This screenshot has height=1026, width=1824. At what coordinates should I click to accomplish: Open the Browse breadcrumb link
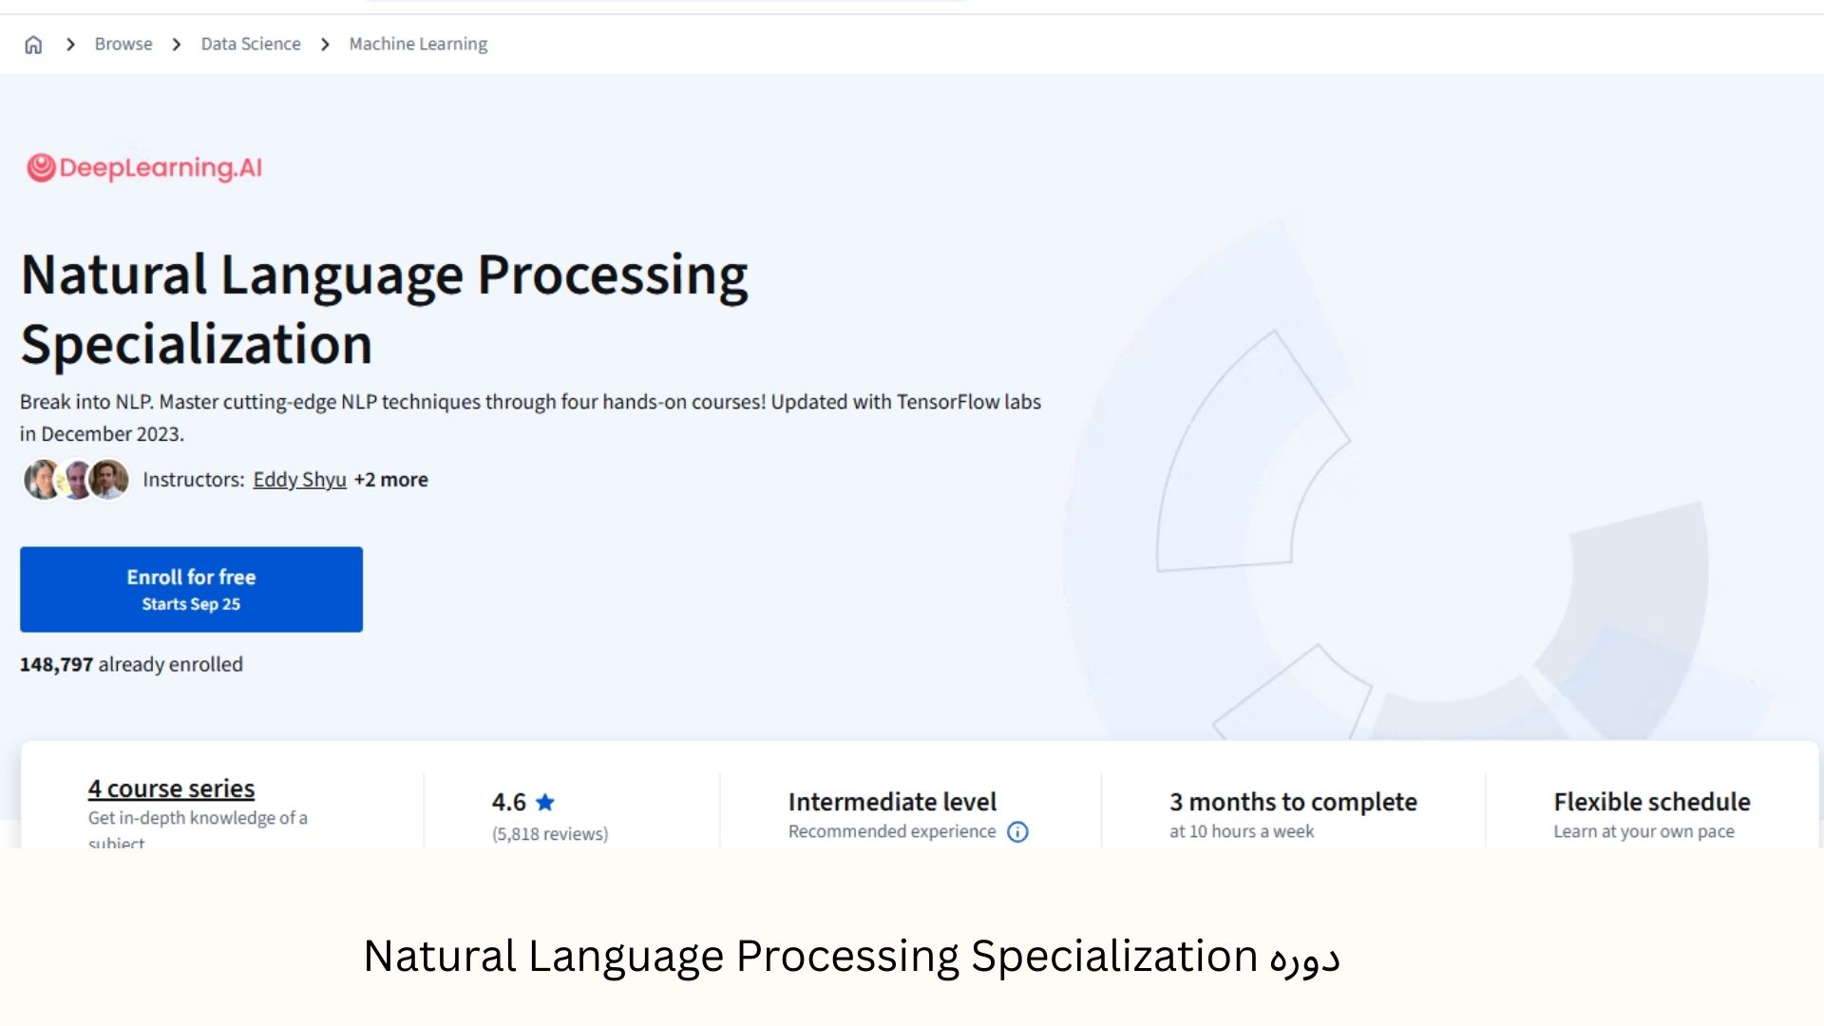coord(123,44)
